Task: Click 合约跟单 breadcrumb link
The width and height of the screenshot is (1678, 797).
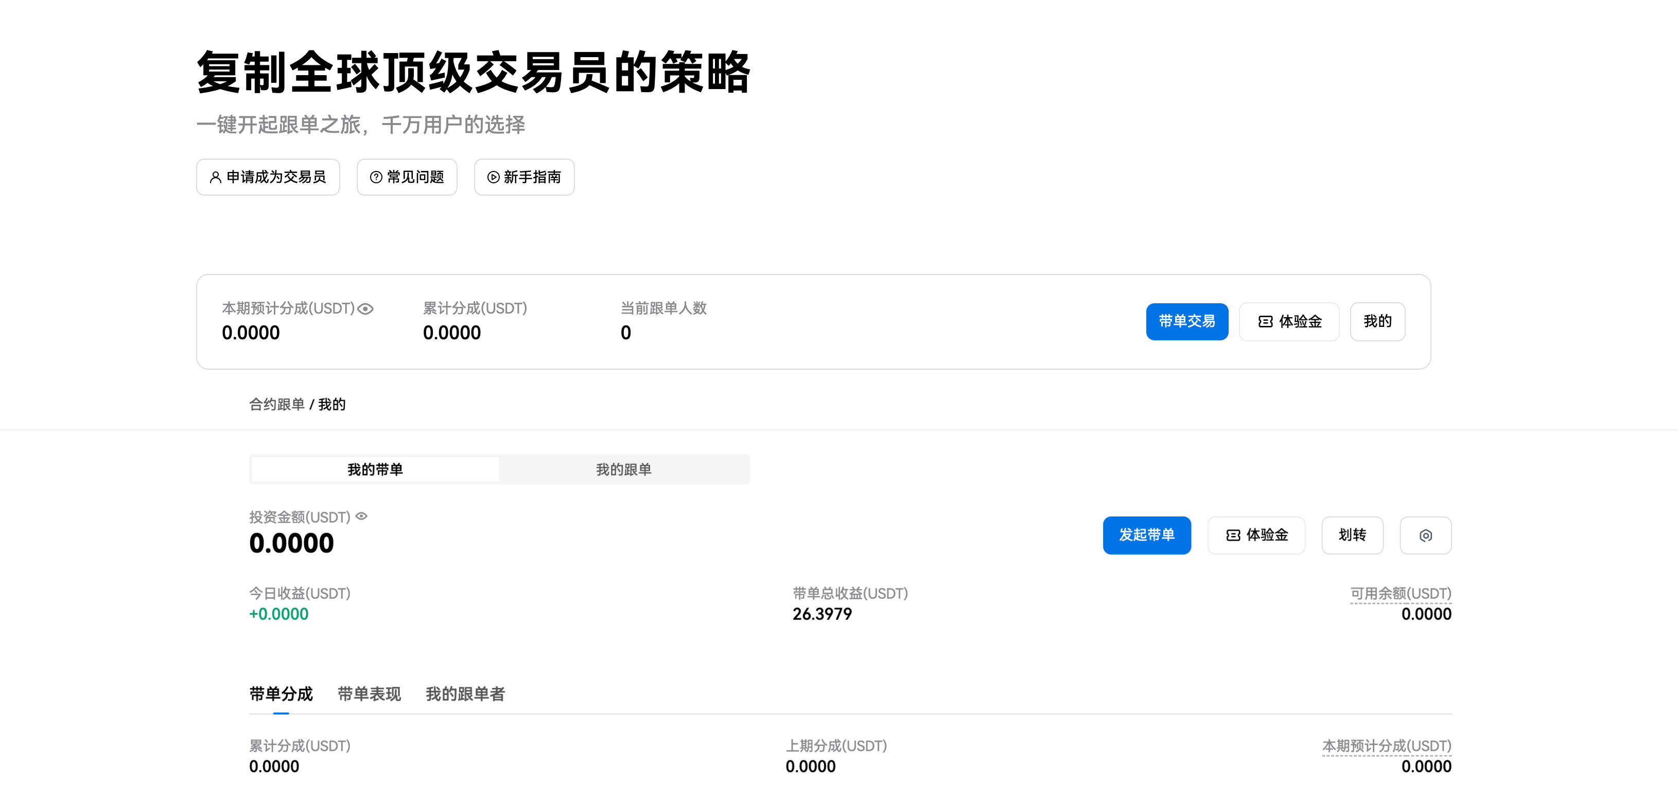Action: pyautogui.click(x=276, y=404)
